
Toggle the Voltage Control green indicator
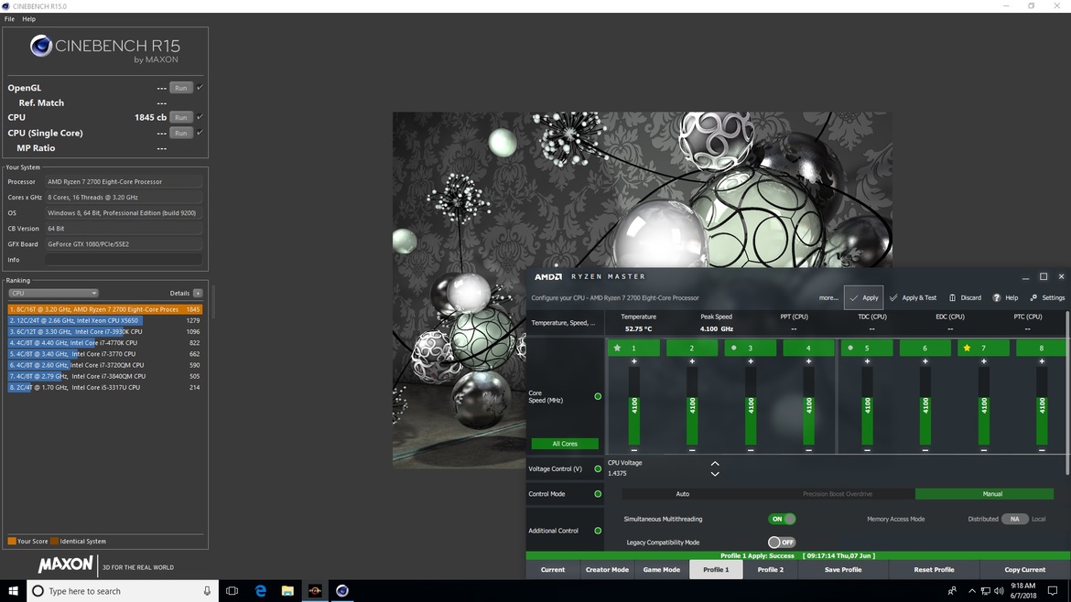598,469
